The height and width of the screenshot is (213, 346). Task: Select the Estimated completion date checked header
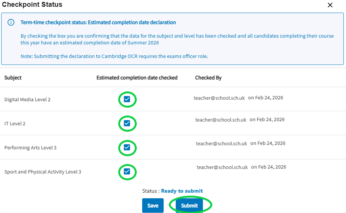[x=137, y=78]
